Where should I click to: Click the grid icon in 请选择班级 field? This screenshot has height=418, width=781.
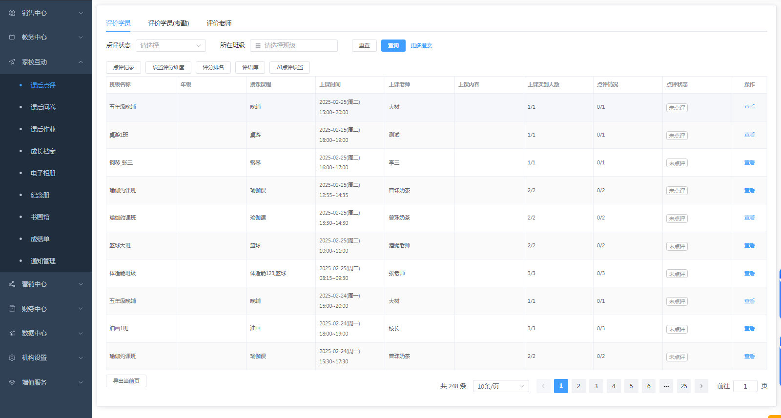pyautogui.click(x=258, y=45)
